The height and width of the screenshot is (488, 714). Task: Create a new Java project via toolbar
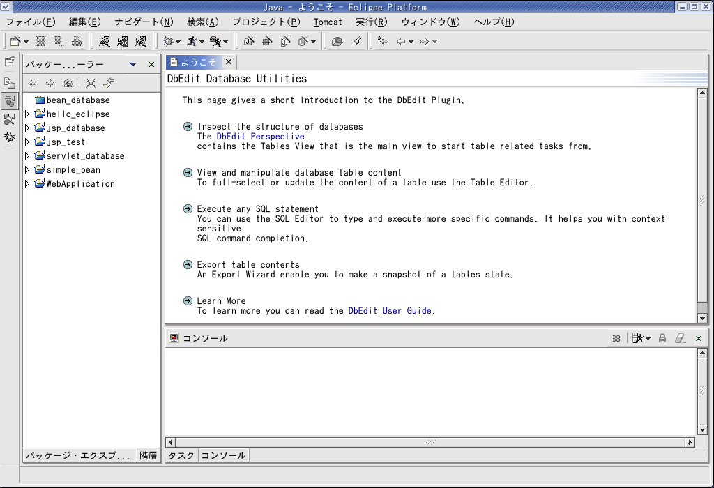pos(249,41)
